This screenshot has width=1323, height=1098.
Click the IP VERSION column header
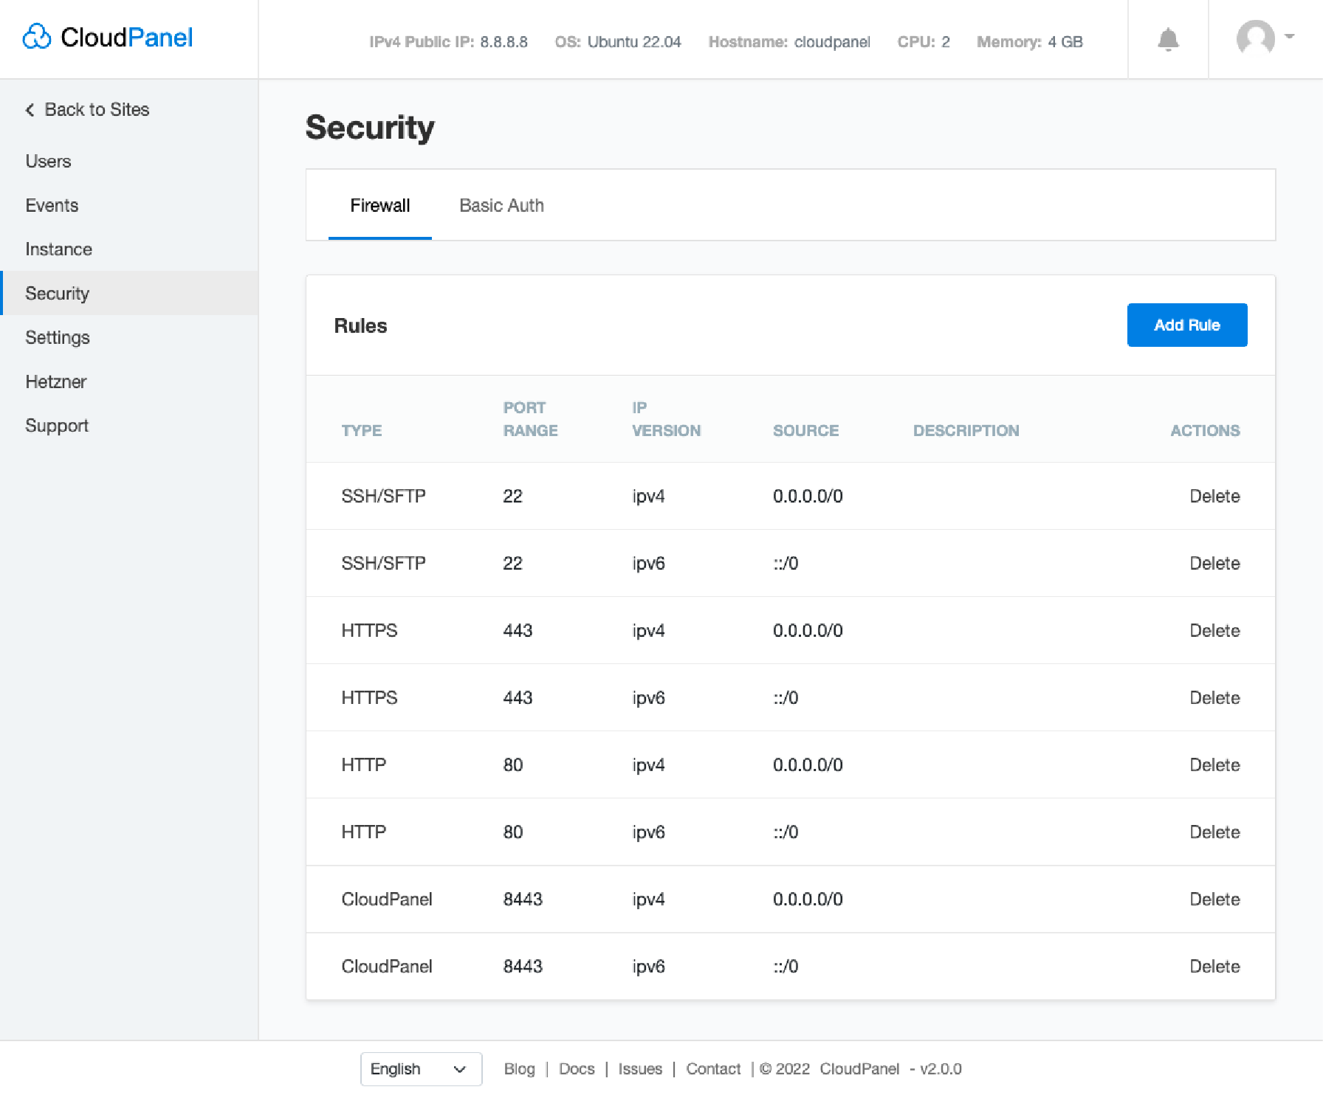coord(666,418)
